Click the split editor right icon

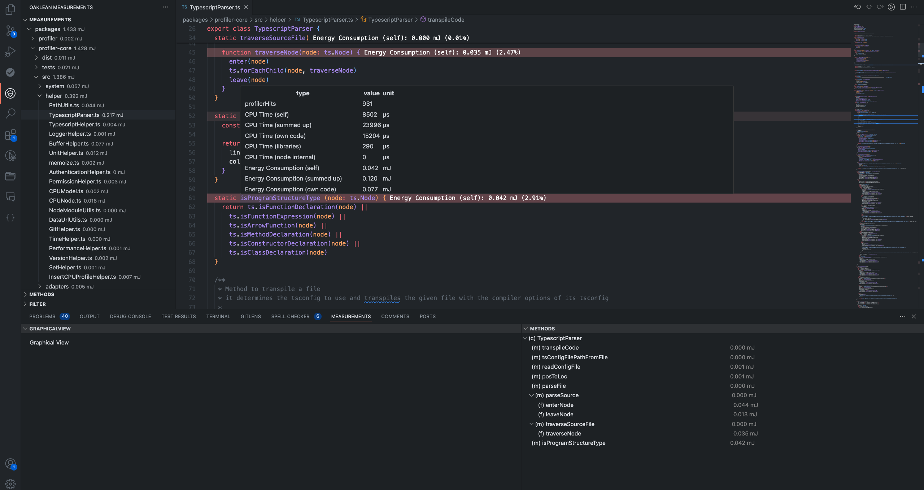pyautogui.click(x=903, y=7)
